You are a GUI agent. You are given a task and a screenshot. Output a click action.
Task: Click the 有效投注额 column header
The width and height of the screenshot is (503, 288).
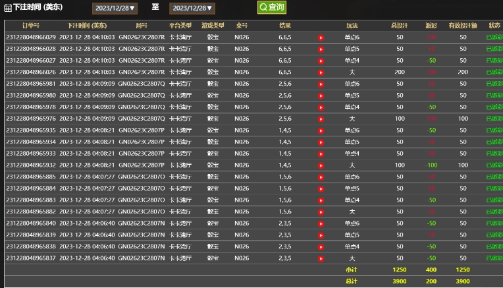point(463,25)
